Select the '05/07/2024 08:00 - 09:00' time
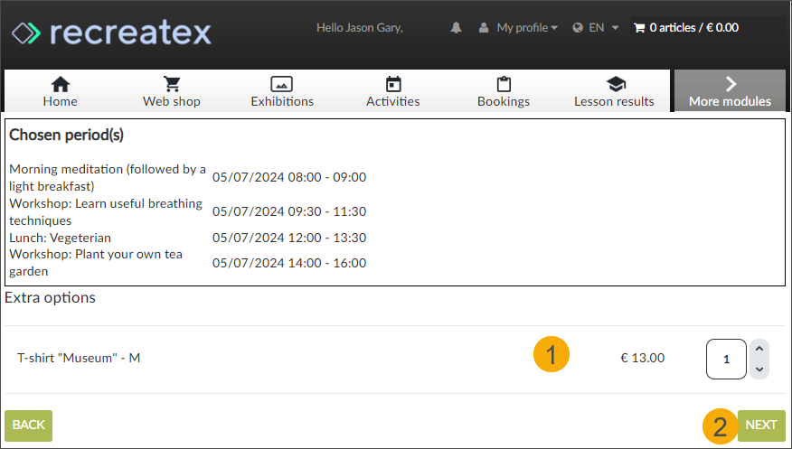Image resolution: width=792 pixels, height=449 pixels. coord(289,178)
